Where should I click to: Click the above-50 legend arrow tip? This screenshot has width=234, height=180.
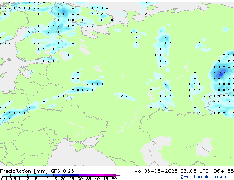pyautogui.click(x=117, y=175)
